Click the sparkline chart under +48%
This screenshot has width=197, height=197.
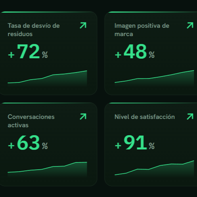click(x=154, y=78)
